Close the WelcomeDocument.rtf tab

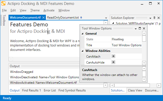click(x=44, y=18)
